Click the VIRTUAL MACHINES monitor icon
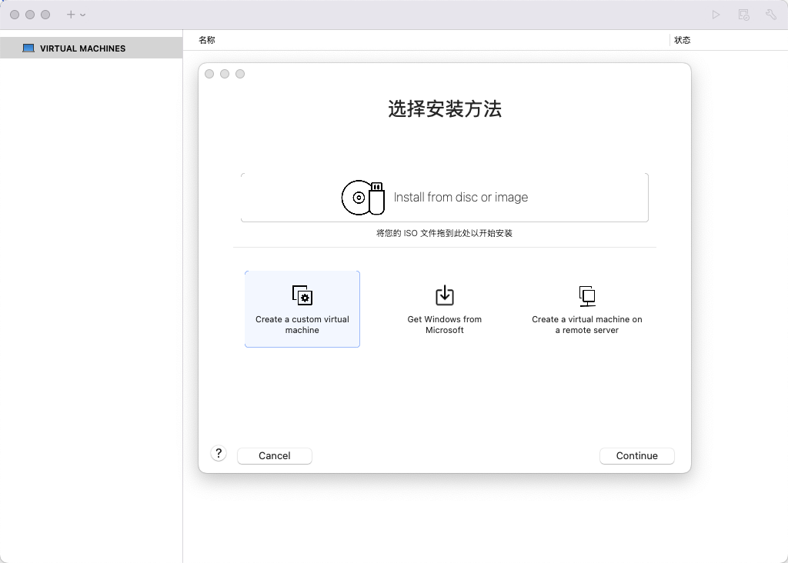788x563 pixels. click(x=28, y=48)
